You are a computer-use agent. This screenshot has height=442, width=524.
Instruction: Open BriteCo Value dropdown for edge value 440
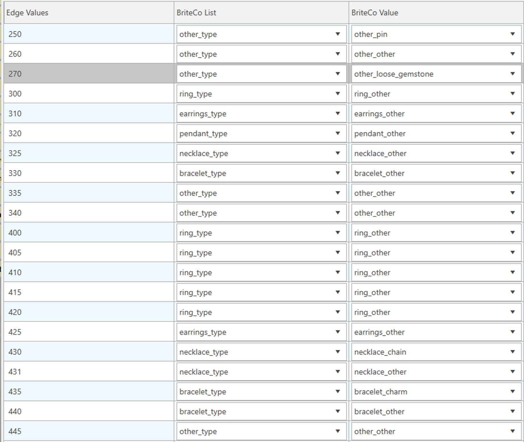click(512, 411)
